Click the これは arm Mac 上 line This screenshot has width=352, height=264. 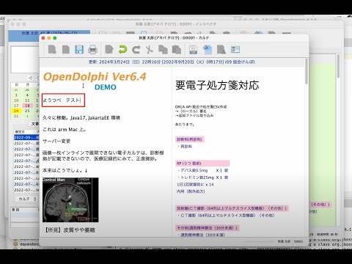(x=65, y=129)
